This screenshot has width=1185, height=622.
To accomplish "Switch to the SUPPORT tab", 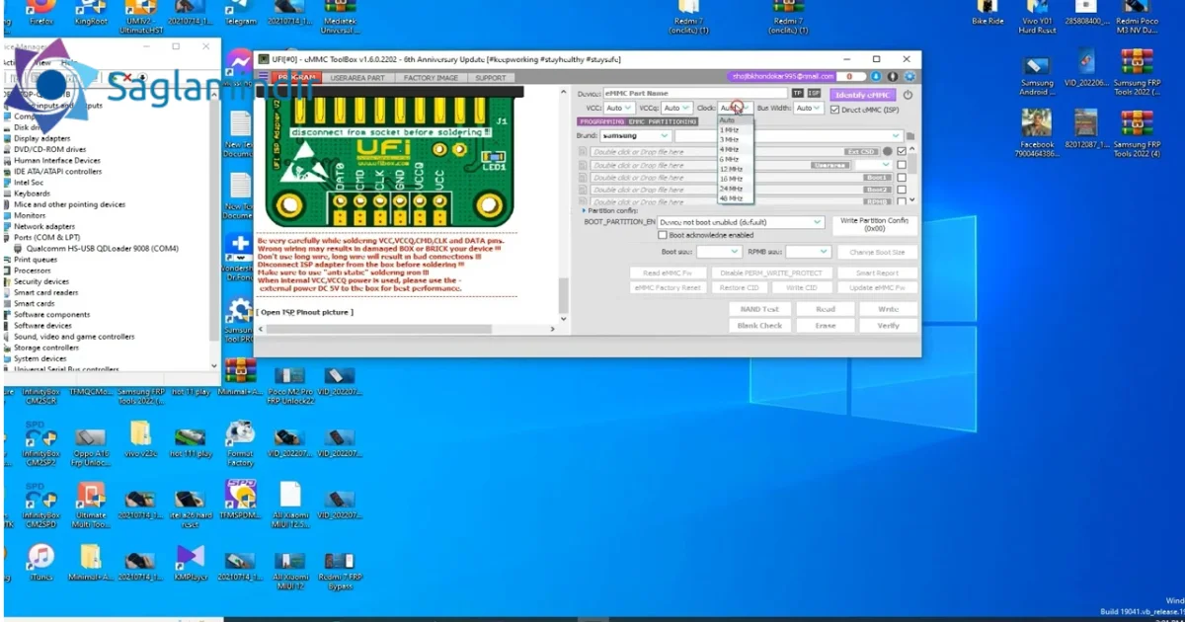I will pyautogui.click(x=491, y=77).
